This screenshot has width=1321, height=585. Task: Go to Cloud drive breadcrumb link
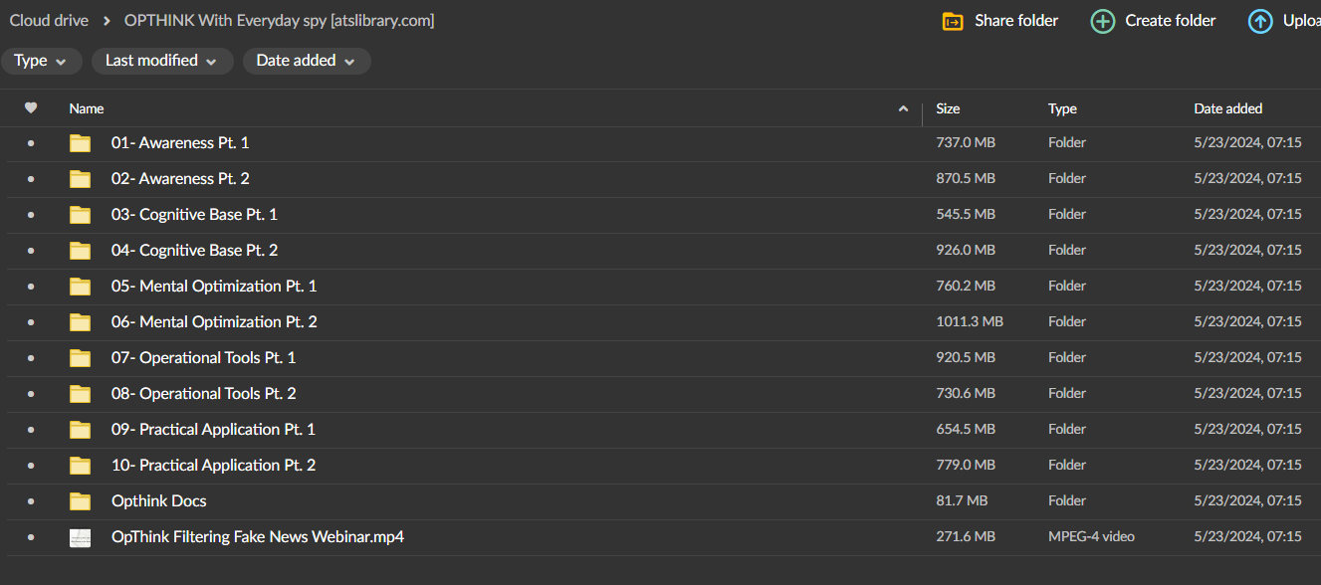coord(49,21)
